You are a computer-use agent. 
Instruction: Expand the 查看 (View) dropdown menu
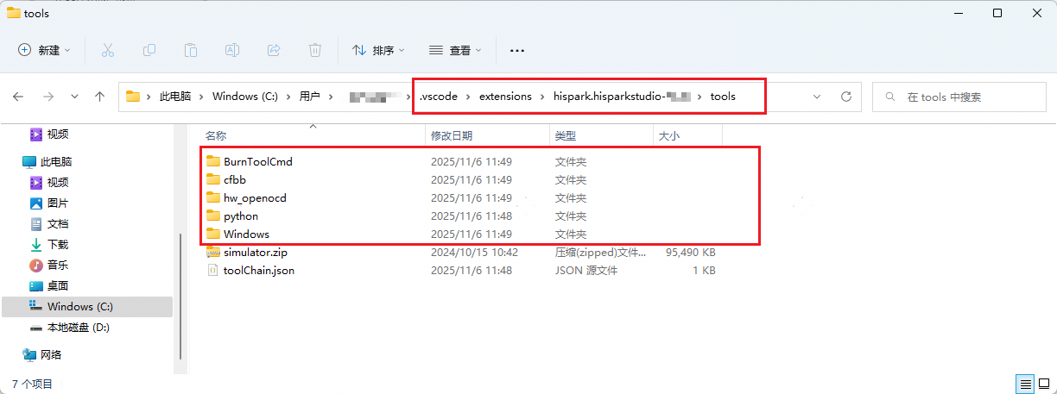pos(455,50)
